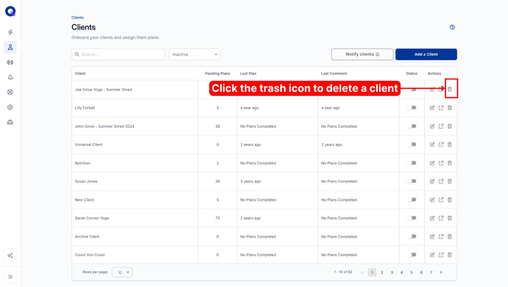Toggle status for Universal Client

tap(412, 144)
